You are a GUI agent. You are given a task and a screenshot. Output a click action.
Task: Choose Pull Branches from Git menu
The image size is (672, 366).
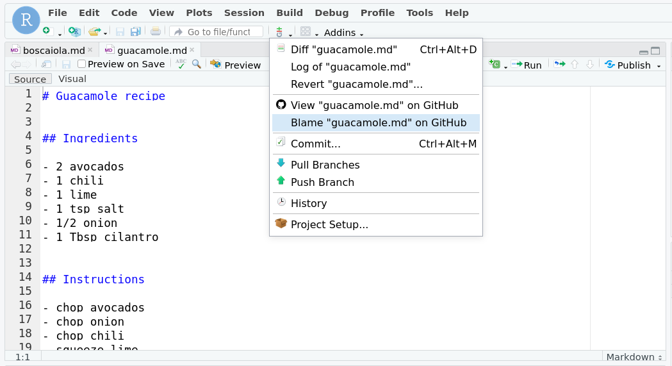click(x=325, y=165)
